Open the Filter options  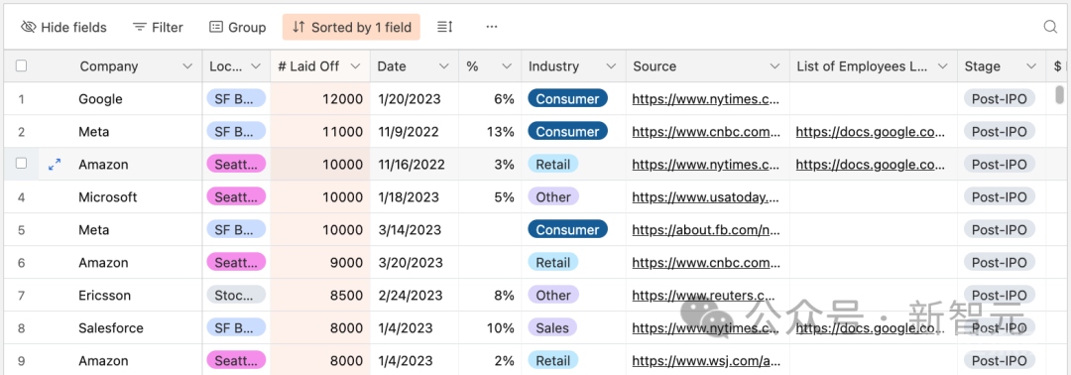[158, 28]
